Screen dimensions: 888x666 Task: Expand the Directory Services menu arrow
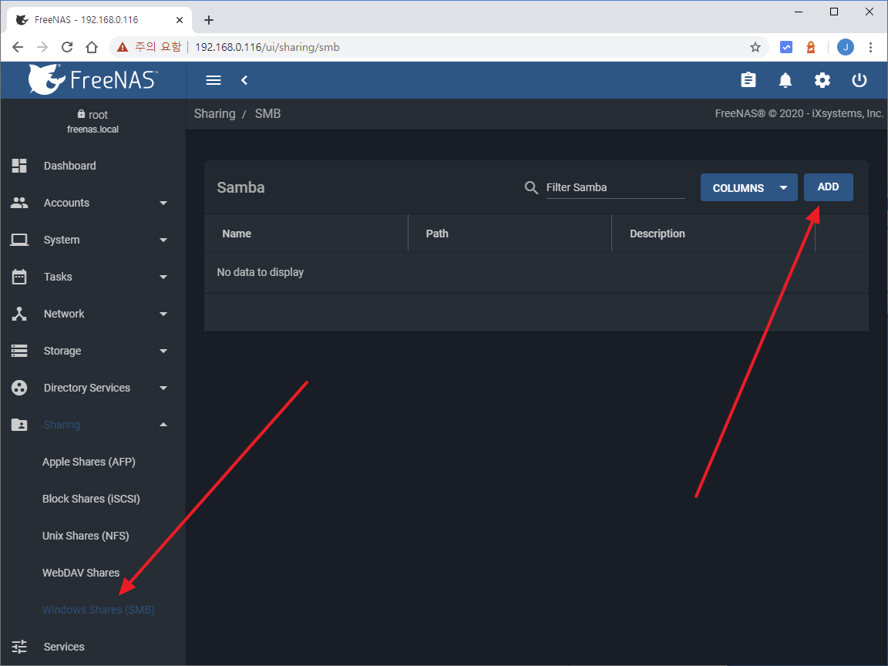click(x=163, y=388)
